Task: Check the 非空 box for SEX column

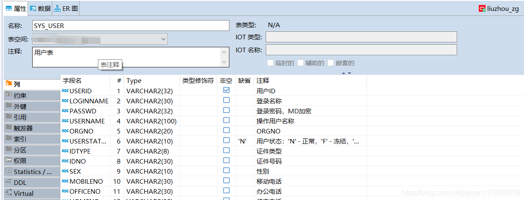Action: coord(226,171)
